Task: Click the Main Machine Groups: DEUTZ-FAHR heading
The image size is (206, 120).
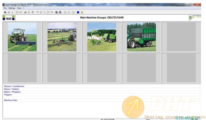Action: 102,17
